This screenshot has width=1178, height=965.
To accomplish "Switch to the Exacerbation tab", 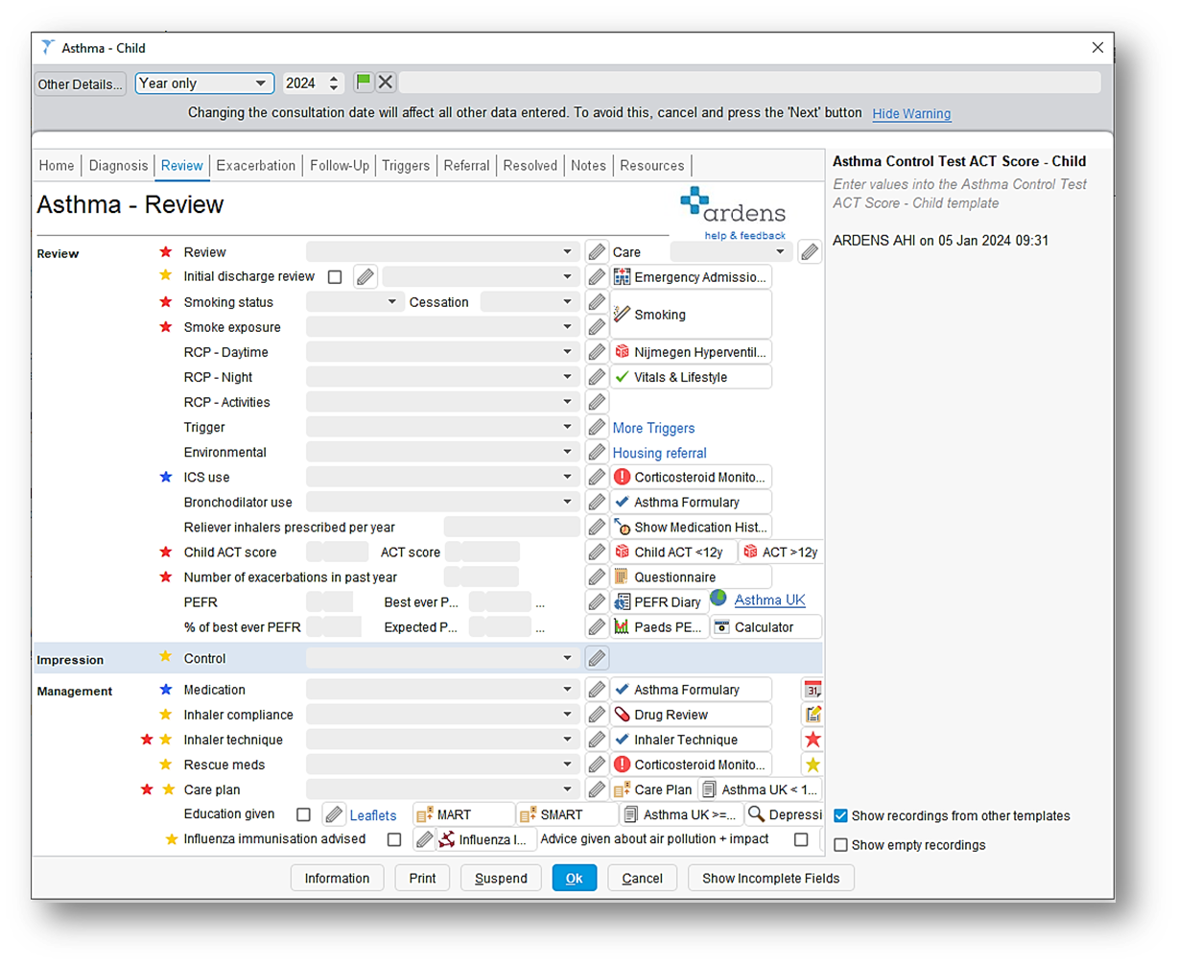I will point(256,165).
